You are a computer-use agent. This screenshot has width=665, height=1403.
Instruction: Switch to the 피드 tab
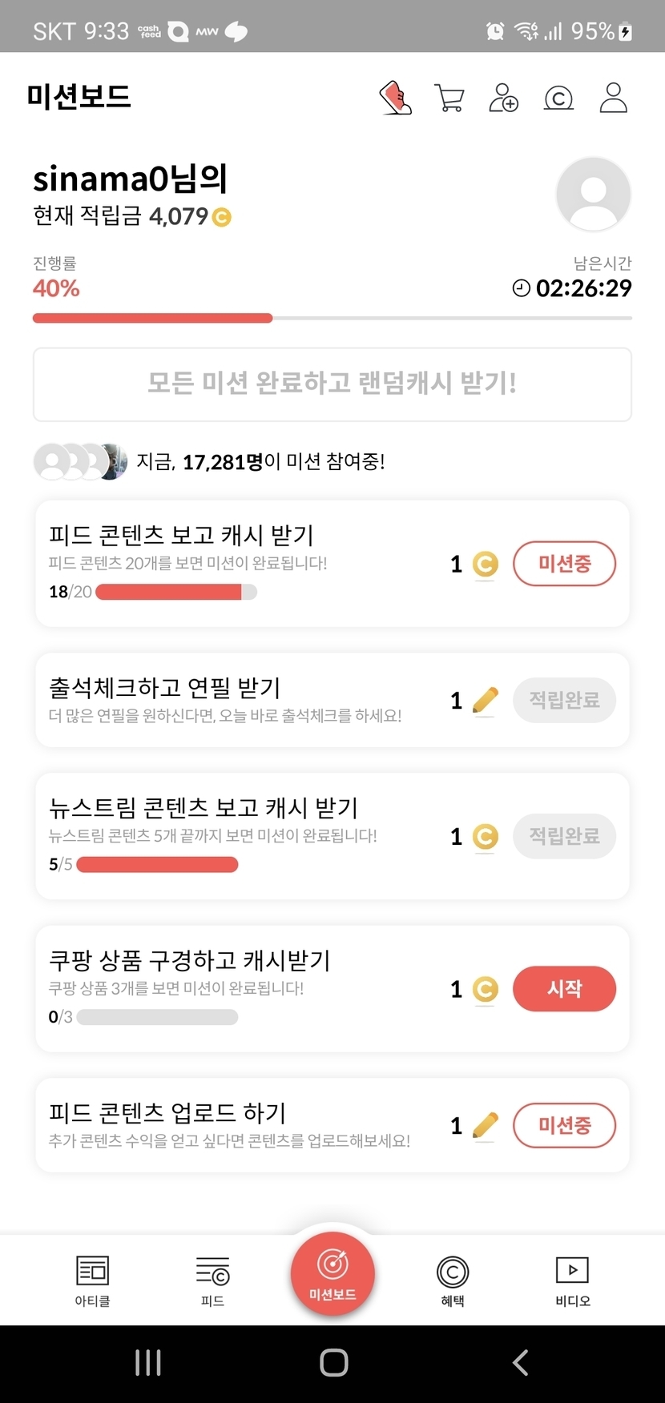pyautogui.click(x=212, y=1280)
